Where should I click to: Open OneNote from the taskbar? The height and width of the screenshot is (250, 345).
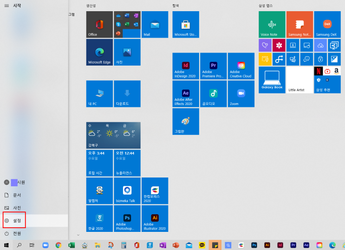pos(163,245)
